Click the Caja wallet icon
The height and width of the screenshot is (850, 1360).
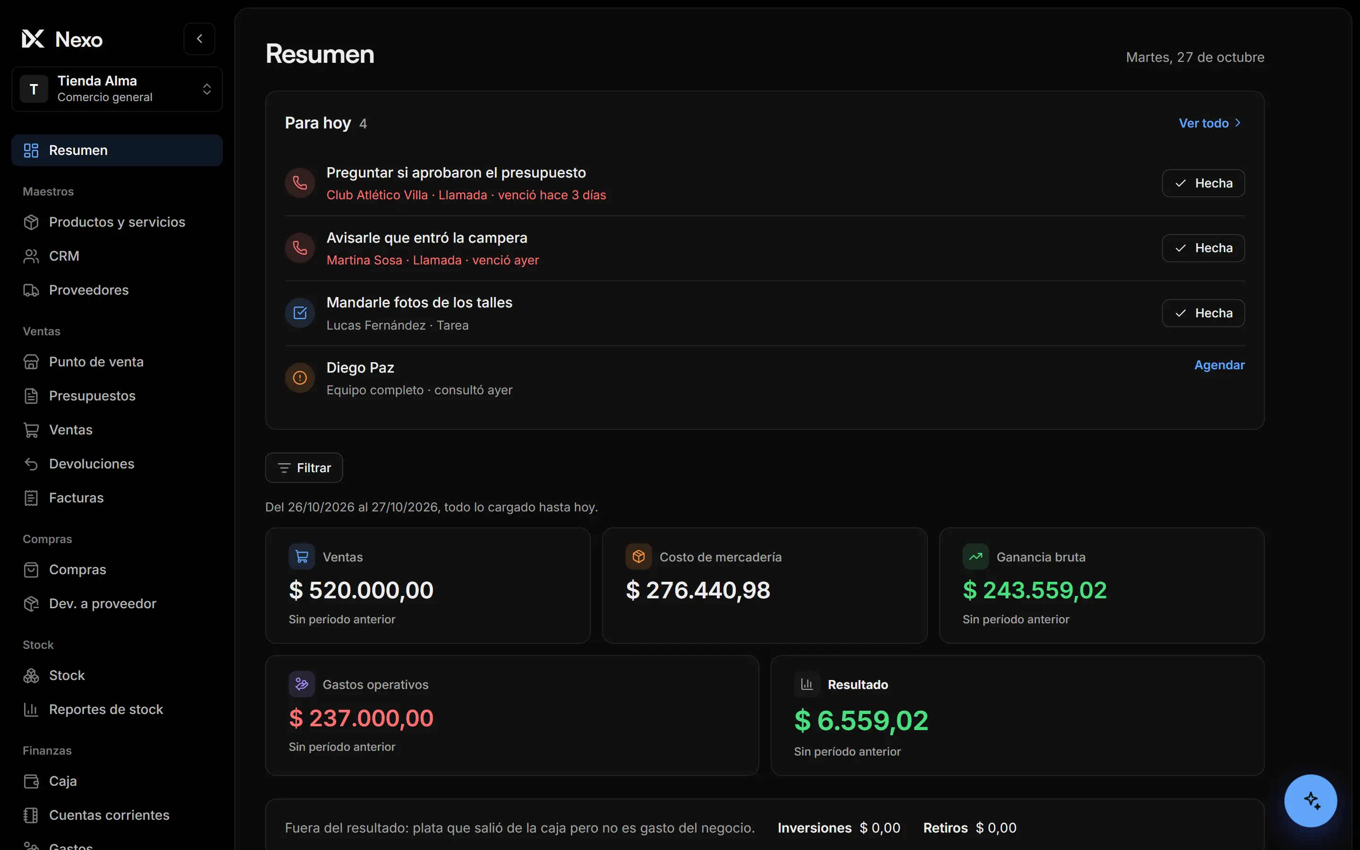(x=32, y=782)
